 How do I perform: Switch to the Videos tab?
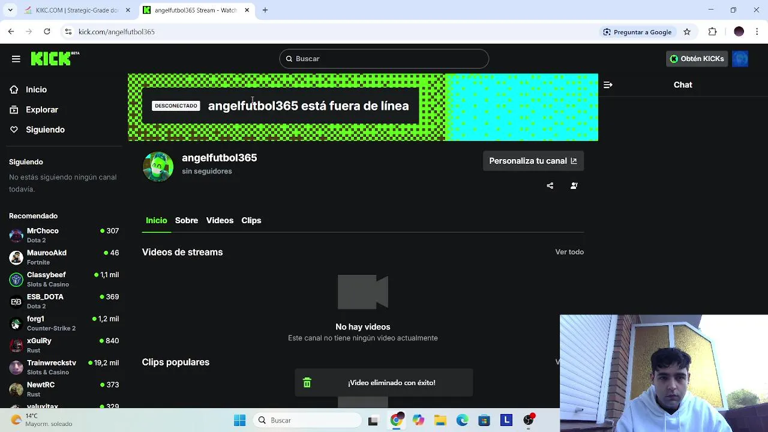click(220, 220)
